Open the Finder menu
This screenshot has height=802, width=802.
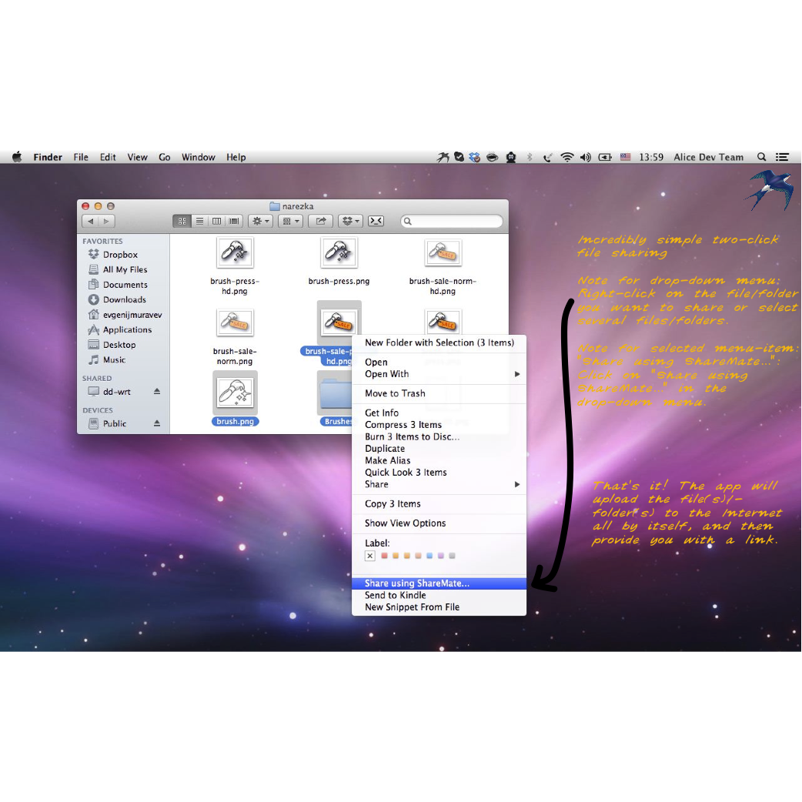click(x=48, y=157)
